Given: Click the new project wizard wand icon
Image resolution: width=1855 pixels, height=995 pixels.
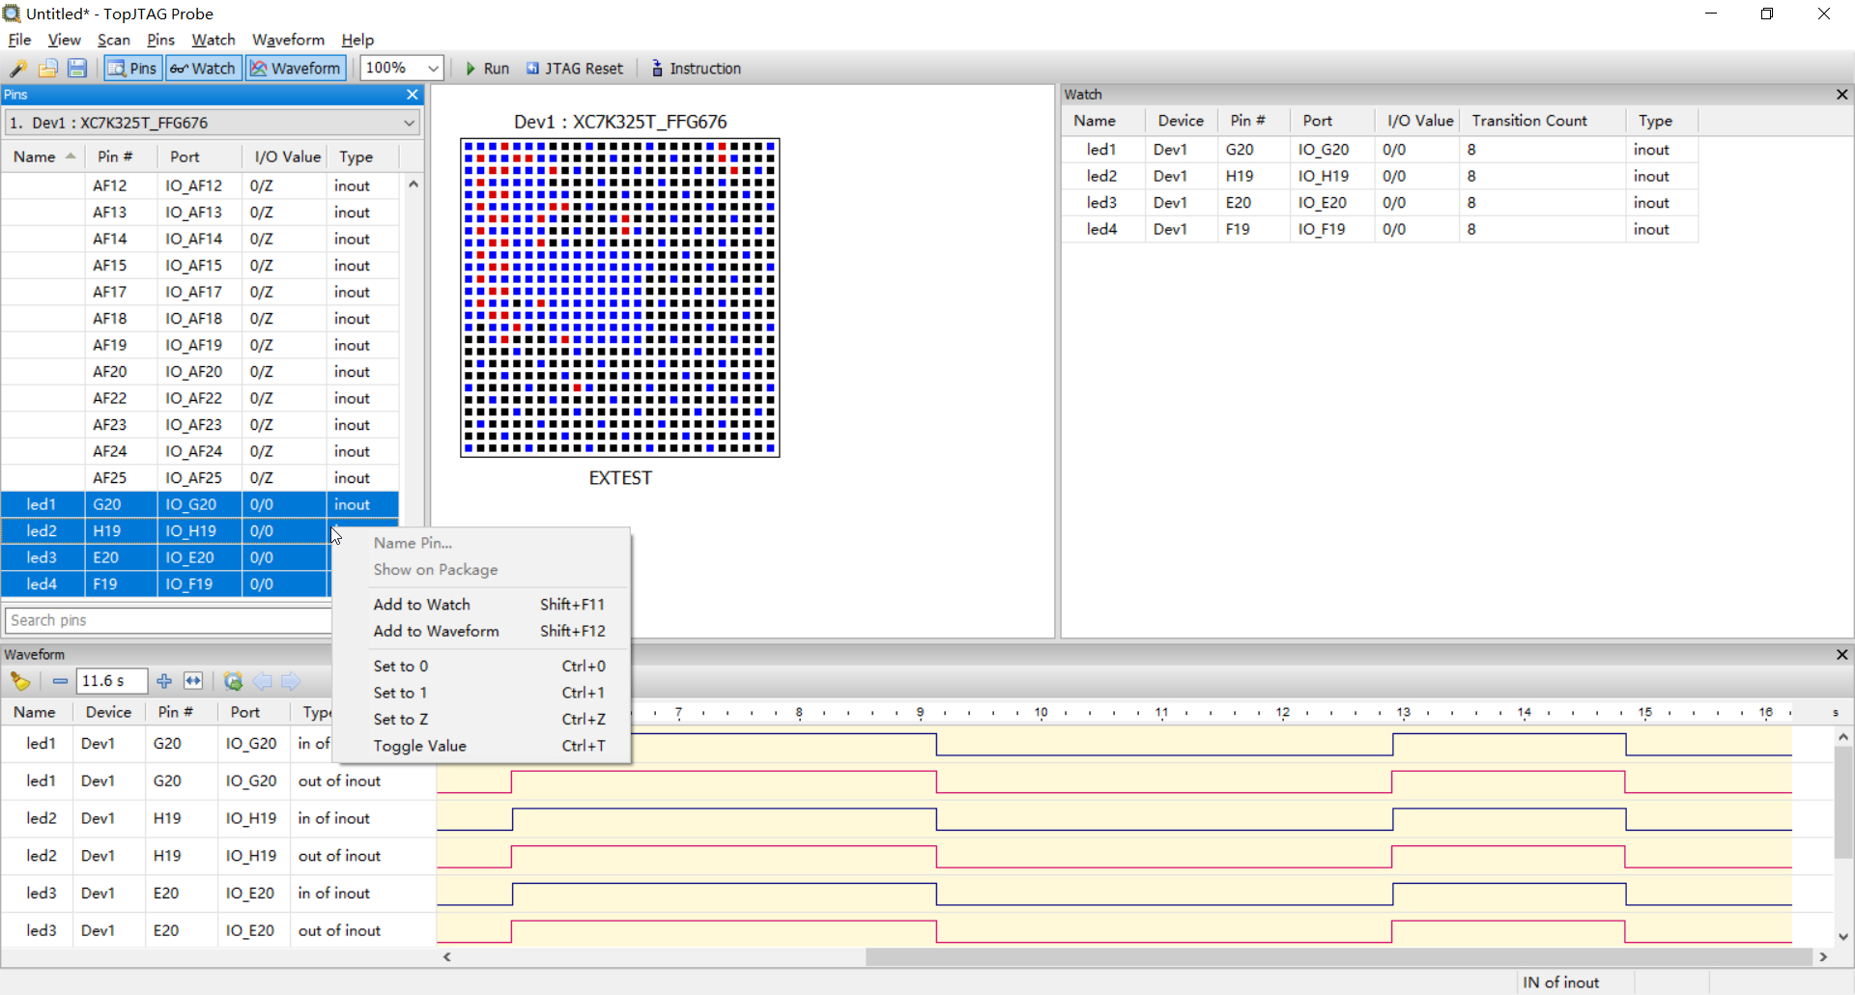Looking at the screenshot, I should (18, 69).
